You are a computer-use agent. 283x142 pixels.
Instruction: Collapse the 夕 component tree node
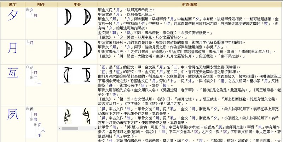28,10
